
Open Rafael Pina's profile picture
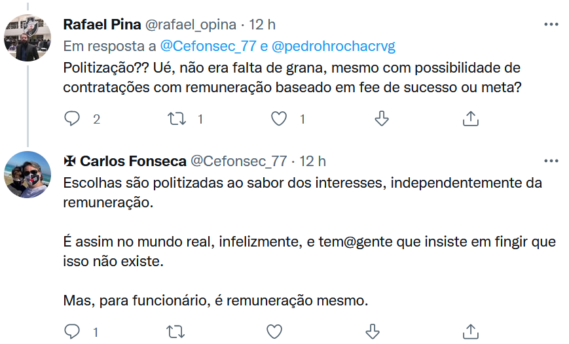28,38
